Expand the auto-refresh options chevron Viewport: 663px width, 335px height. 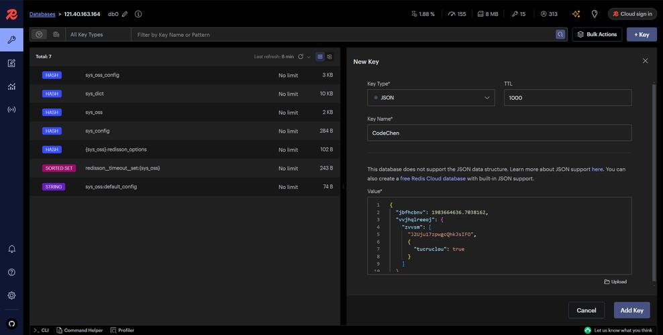coord(309,57)
